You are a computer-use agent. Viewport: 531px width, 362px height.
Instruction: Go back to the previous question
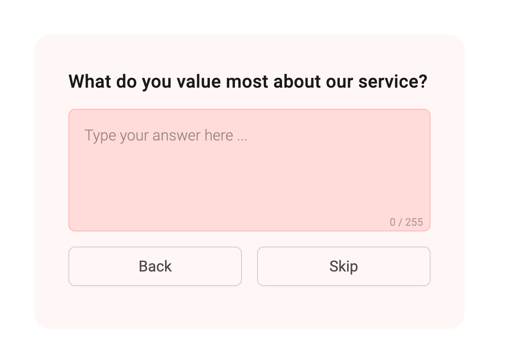coord(155,266)
